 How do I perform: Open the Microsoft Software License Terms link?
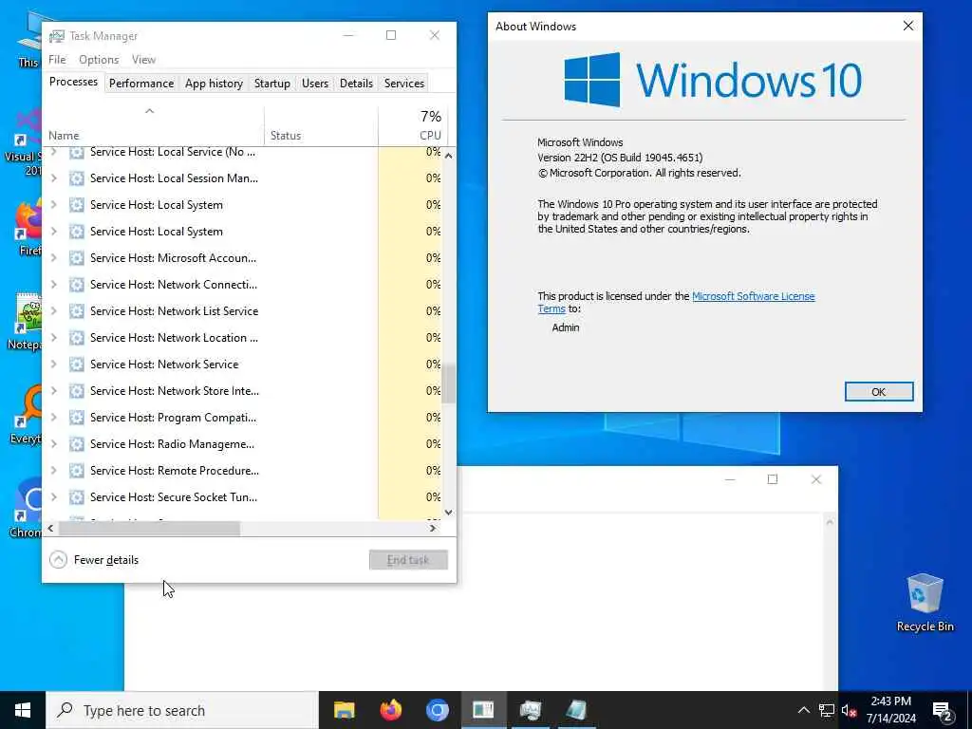(x=753, y=296)
